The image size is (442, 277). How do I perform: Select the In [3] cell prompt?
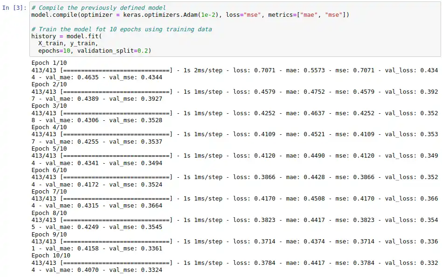(x=14, y=7)
